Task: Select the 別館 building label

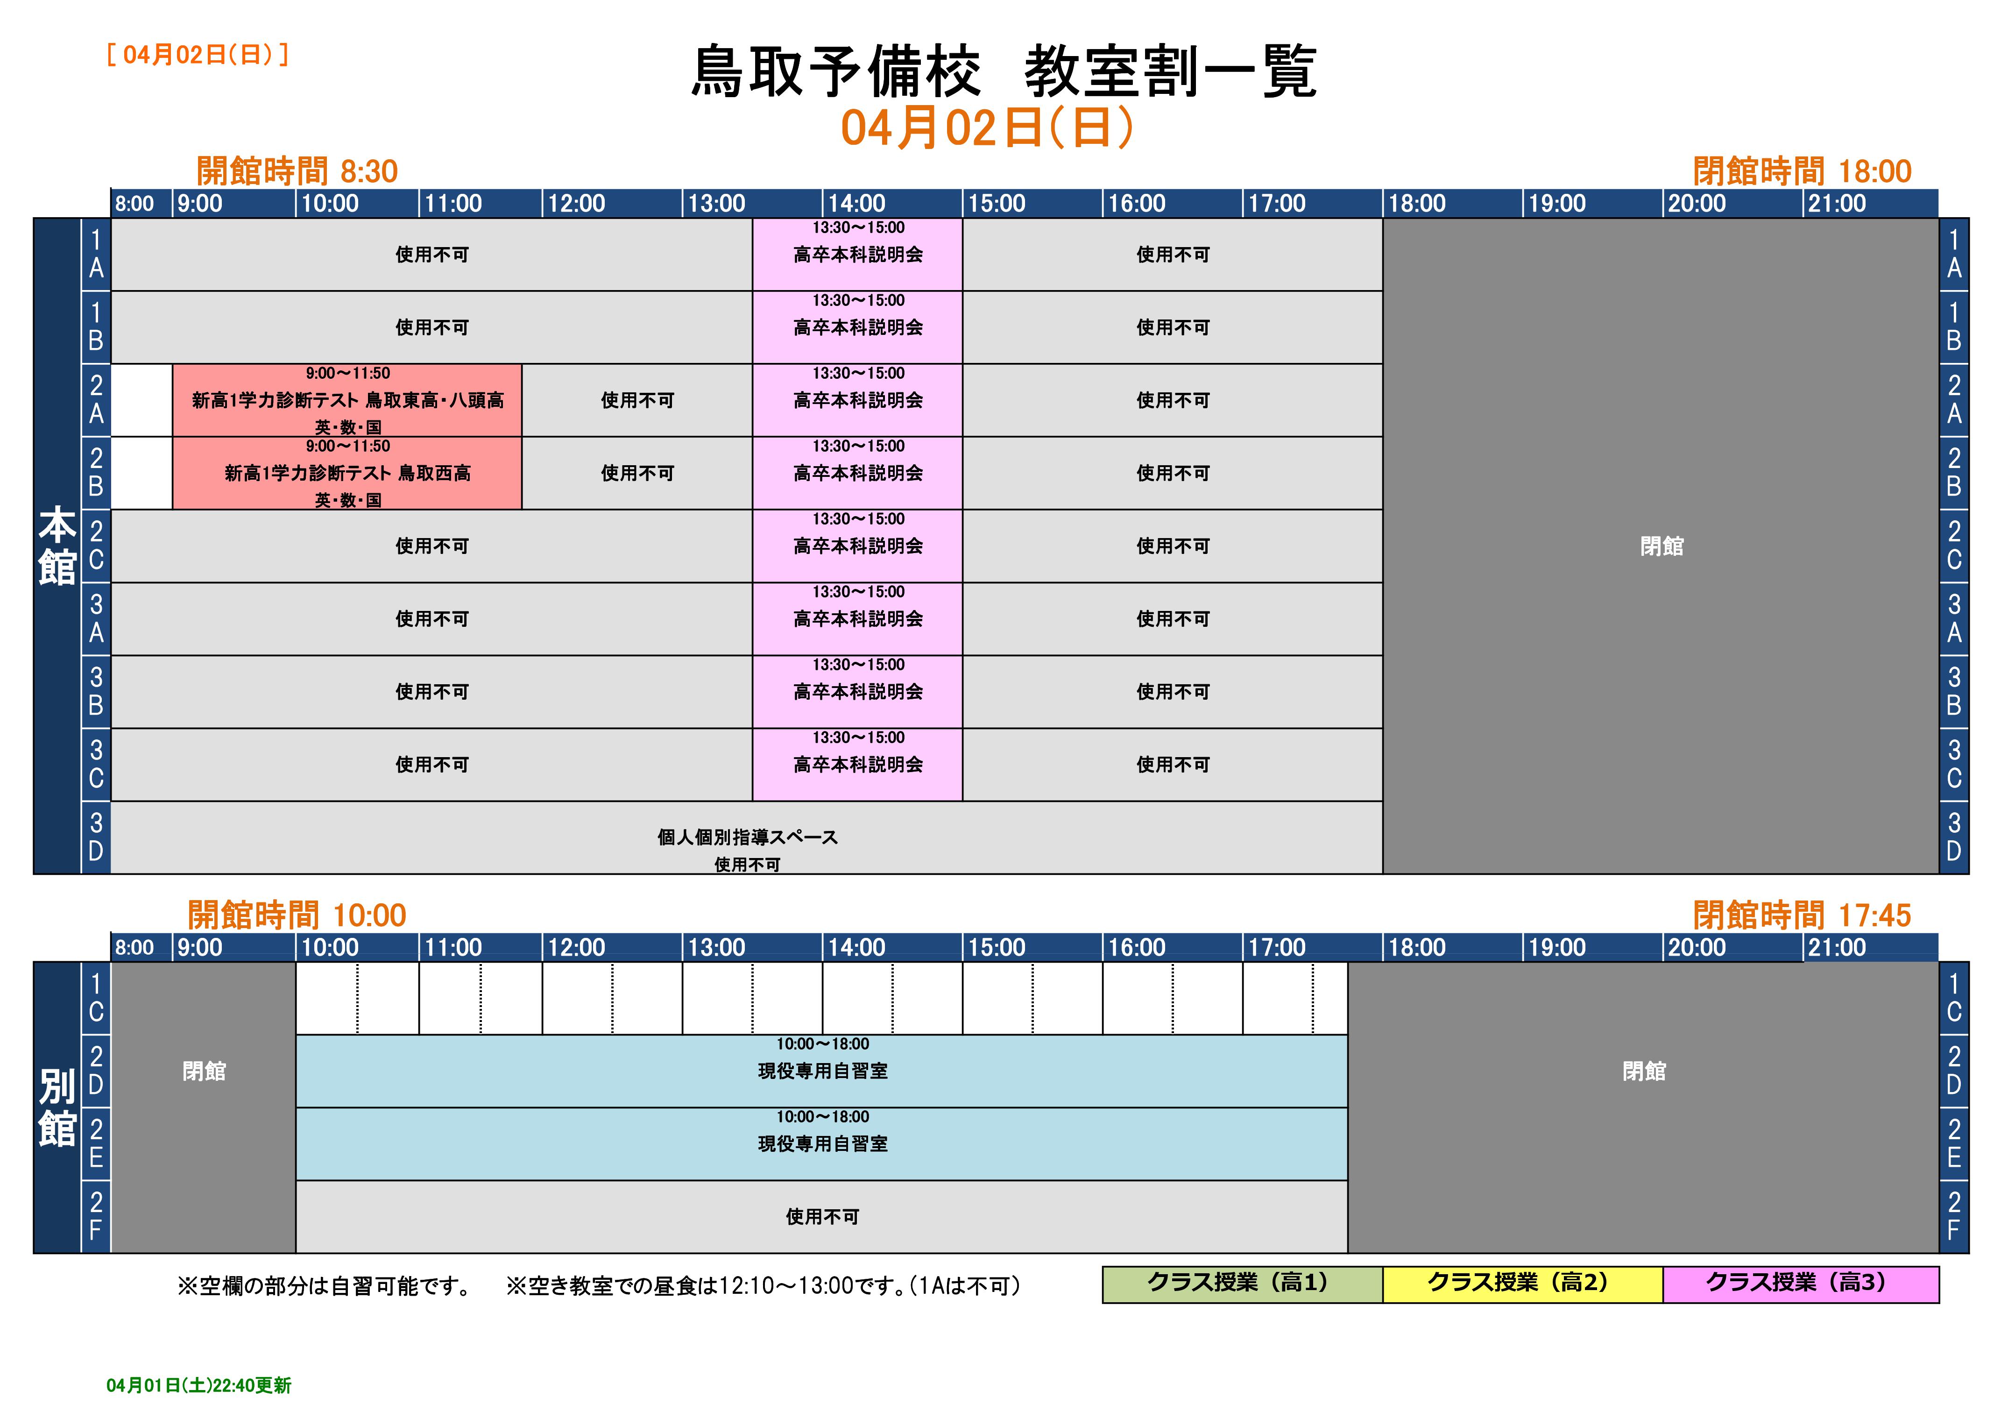Action: pos(57,1107)
